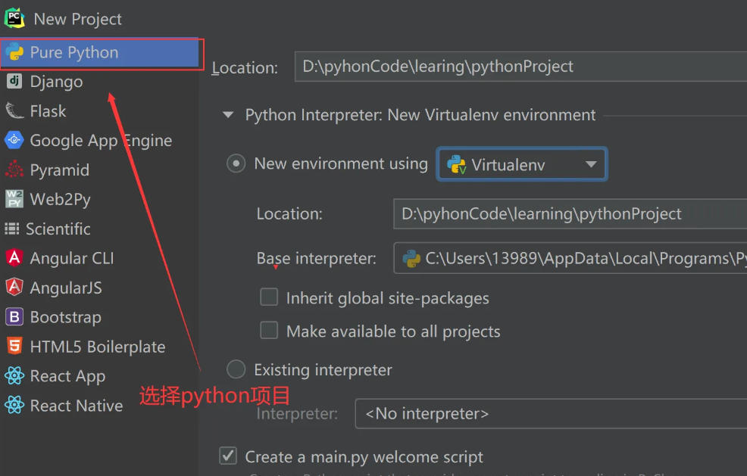Select the Angular CLI icon
The width and height of the screenshot is (747, 476).
click(14, 258)
